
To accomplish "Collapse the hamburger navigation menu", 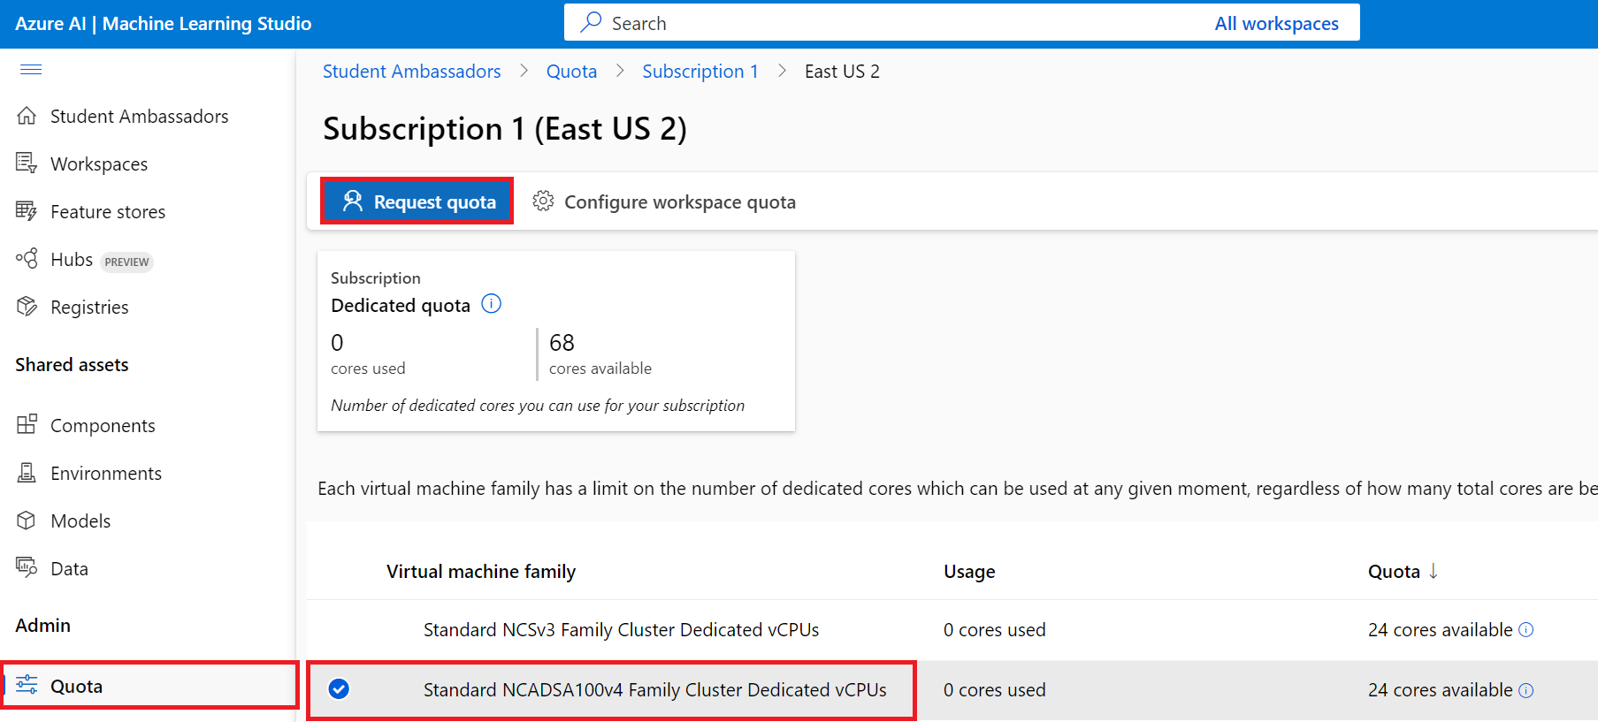I will pos(31,70).
